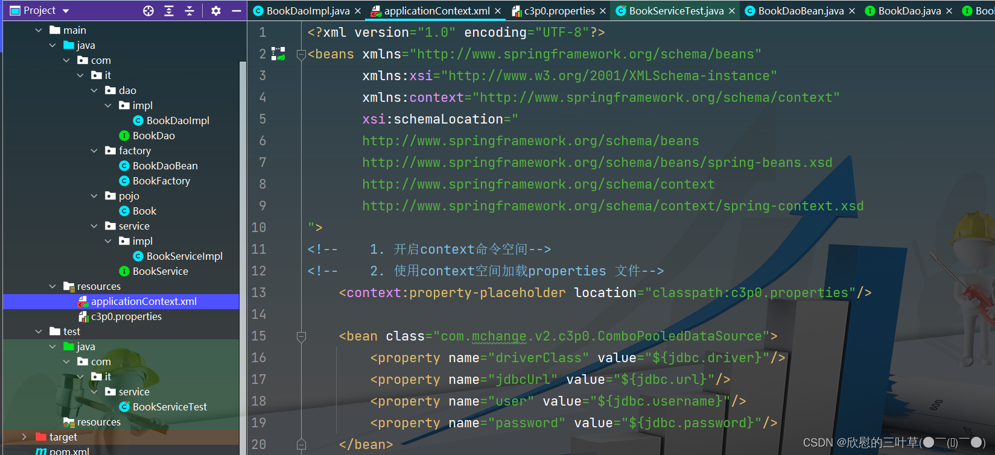Screen dimensions: 995x455
Task: Close the c3p0.properties tab
Action: [x=603, y=11]
